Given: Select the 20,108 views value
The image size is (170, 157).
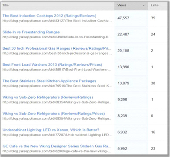Looking at the screenshot, I should [123, 50].
